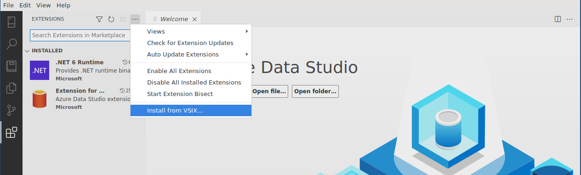Click Microsoft publisher under Extension for ...
The image size is (581, 175).
click(69, 107)
